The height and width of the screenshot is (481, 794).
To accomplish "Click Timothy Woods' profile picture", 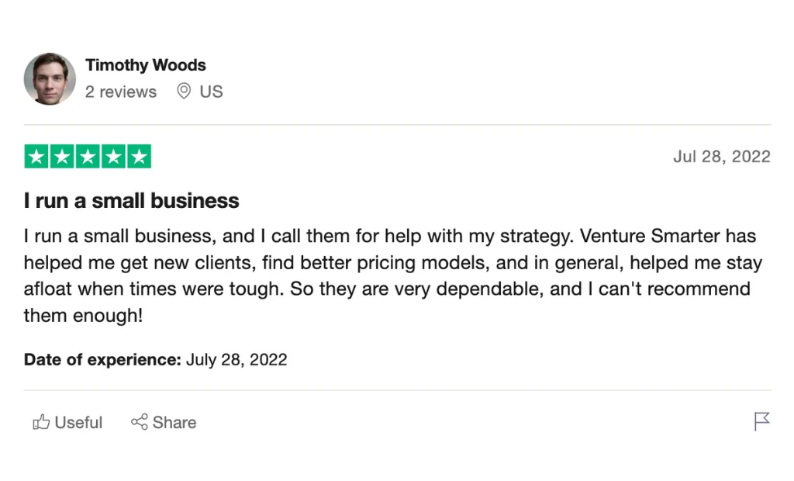I will point(50,79).
